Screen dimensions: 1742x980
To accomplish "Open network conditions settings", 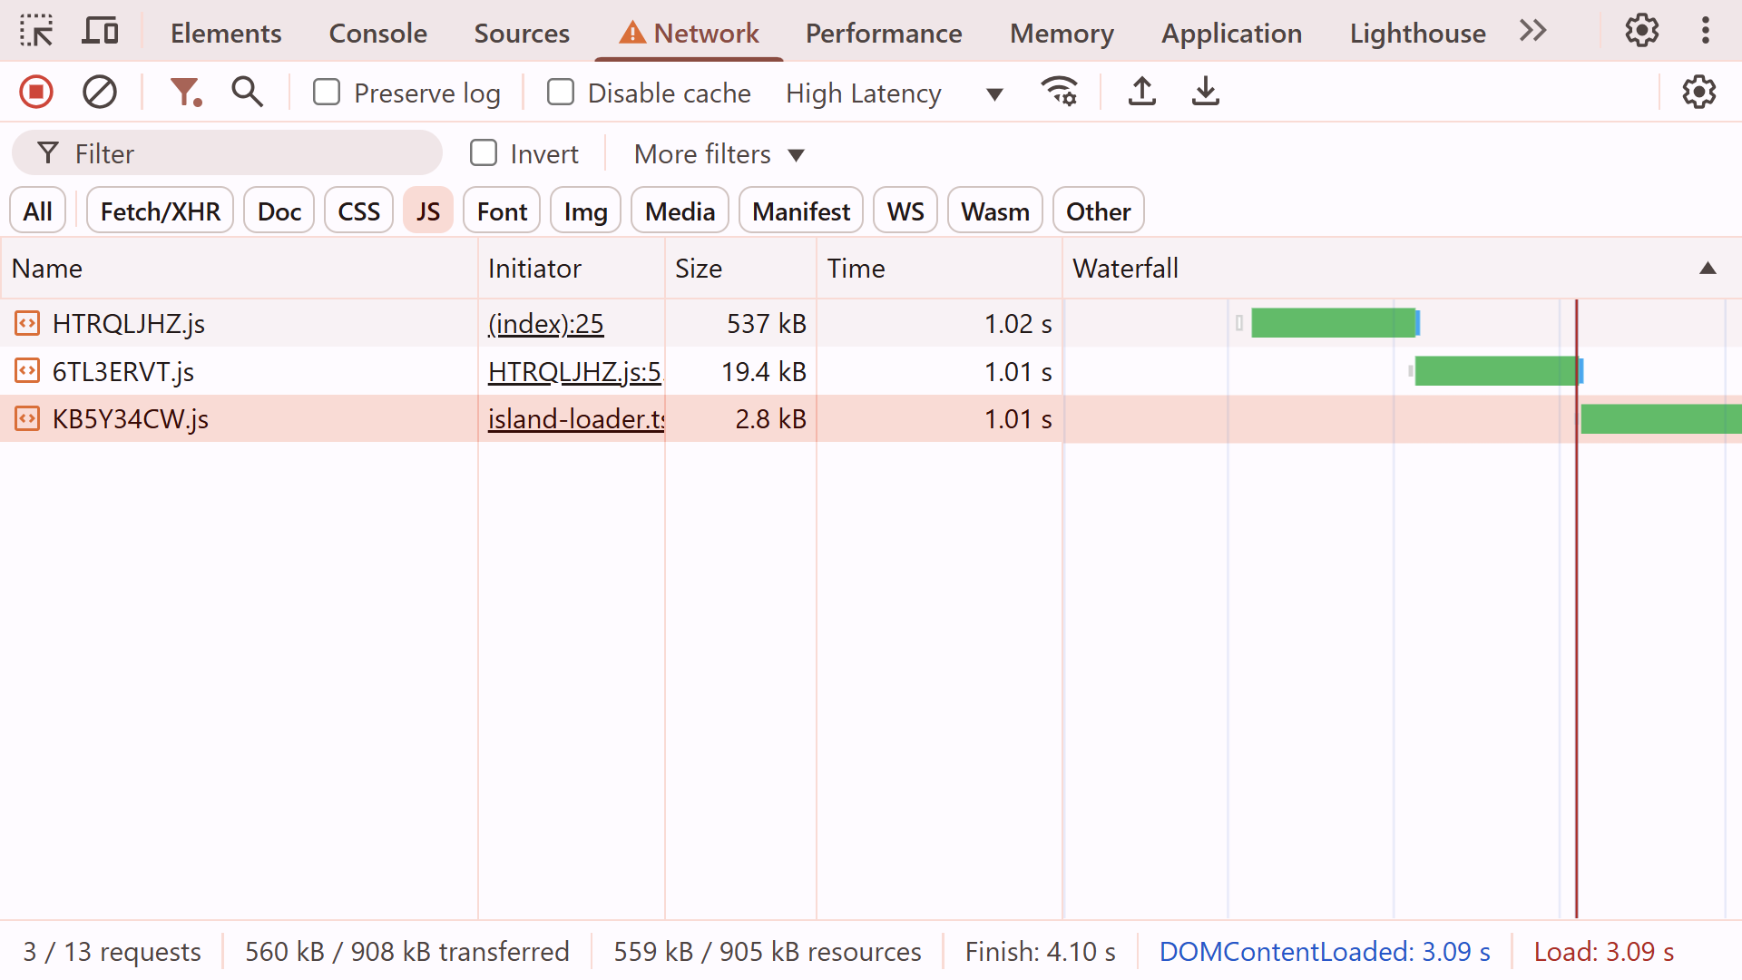I will (1059, 92).
